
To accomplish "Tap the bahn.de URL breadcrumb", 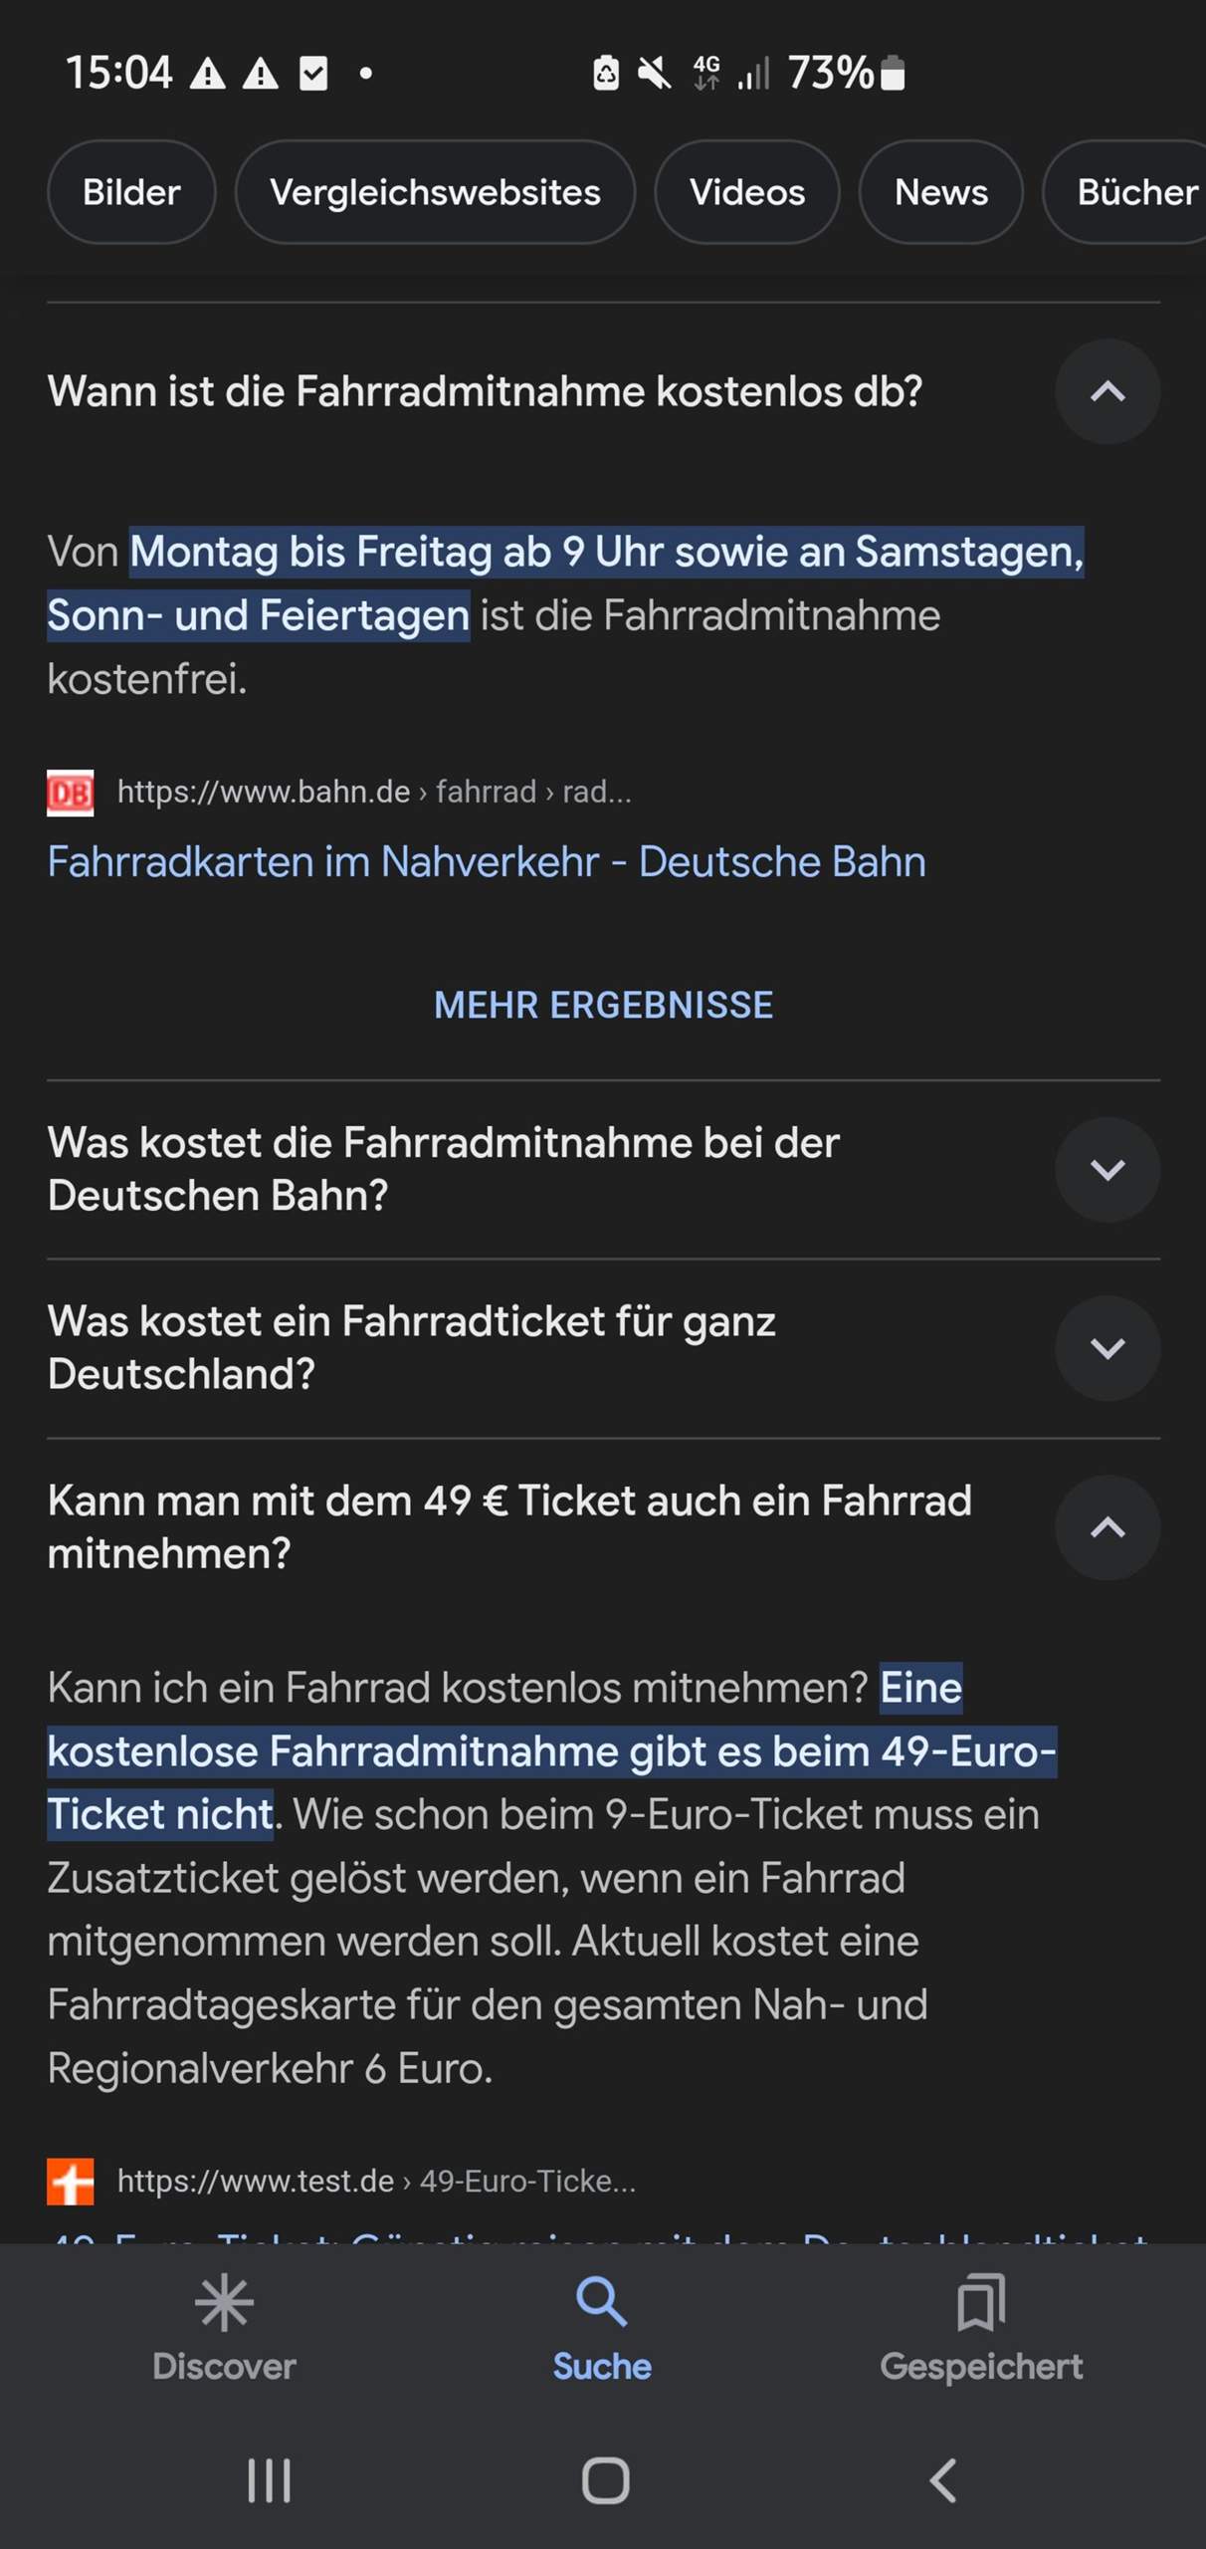I will click(x=374, y=793).
